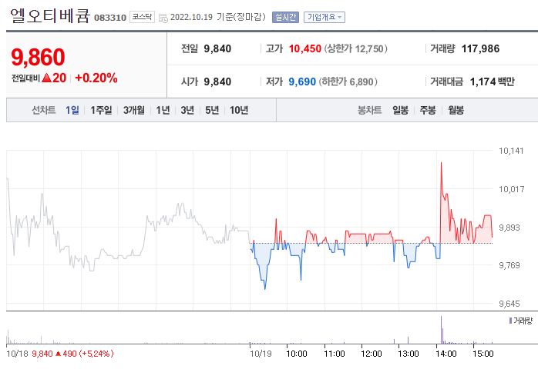This screenshot has width=538, height=369.
Task: Select the 1일 line chart tab
Action: pos(72,110)
